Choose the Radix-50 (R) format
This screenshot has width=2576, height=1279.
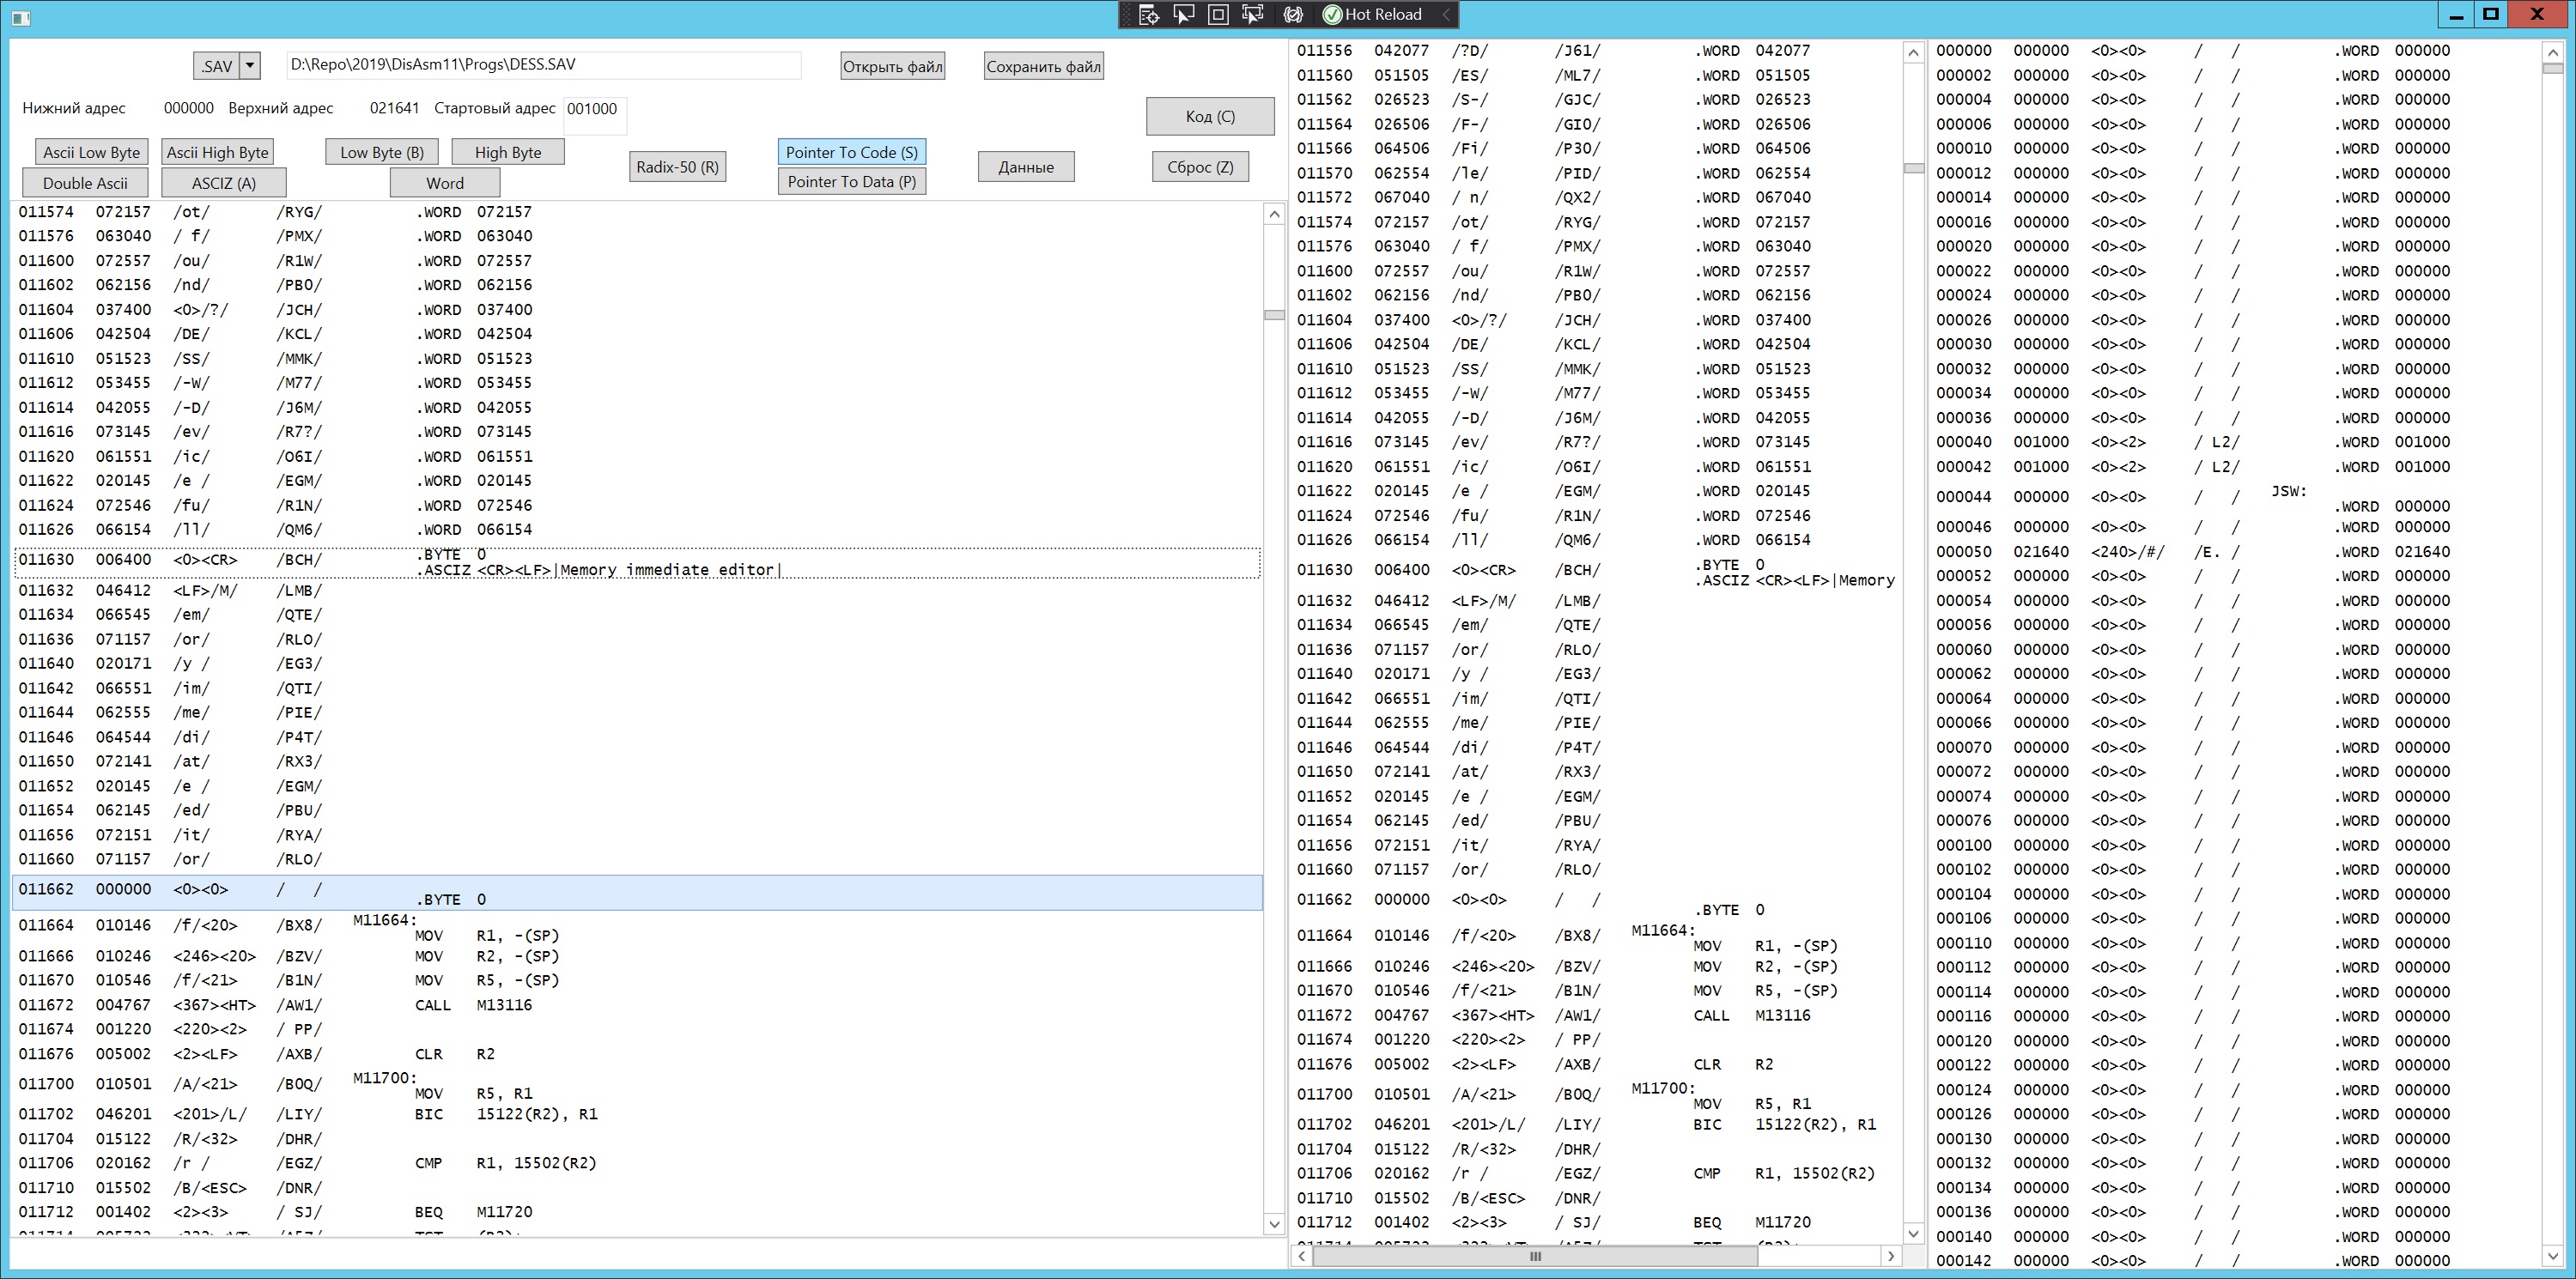(677, 167)
